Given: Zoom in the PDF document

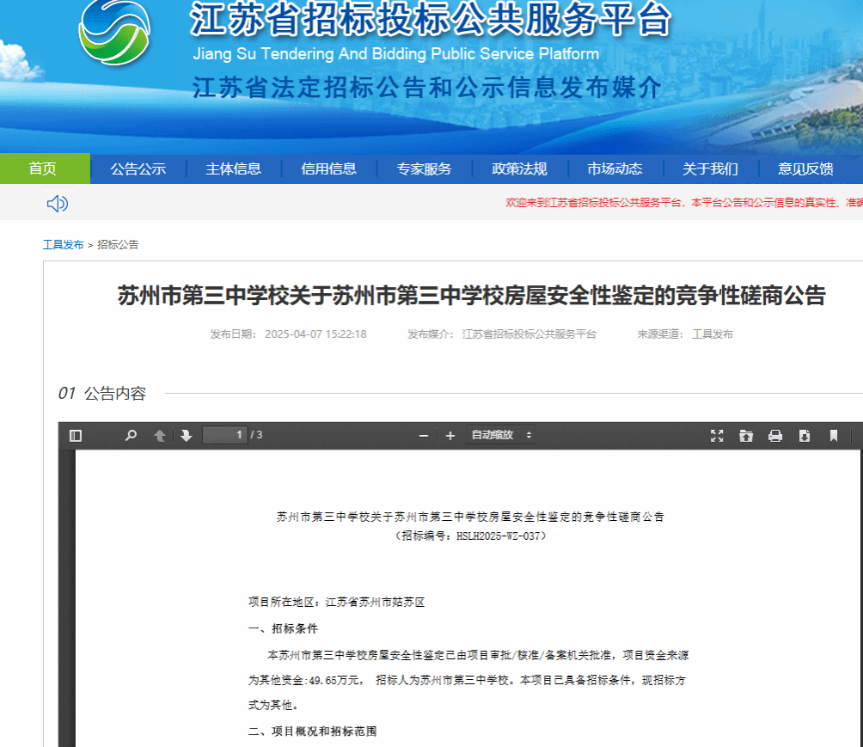Looking at the screenshot, I should 450,436.
